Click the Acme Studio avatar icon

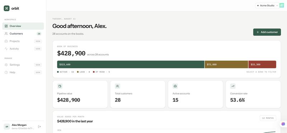point(282,5)
